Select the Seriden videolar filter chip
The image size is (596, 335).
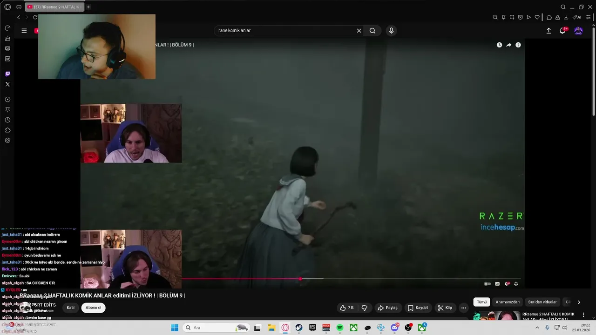click(x=542, y=302)
